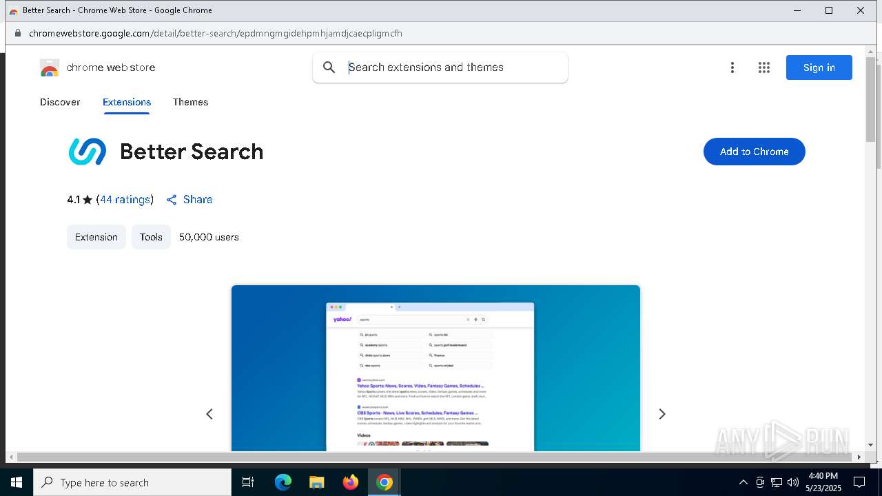Open Task View on the taskbar
This screenshot has height=496, width=882.
(248, 482)
